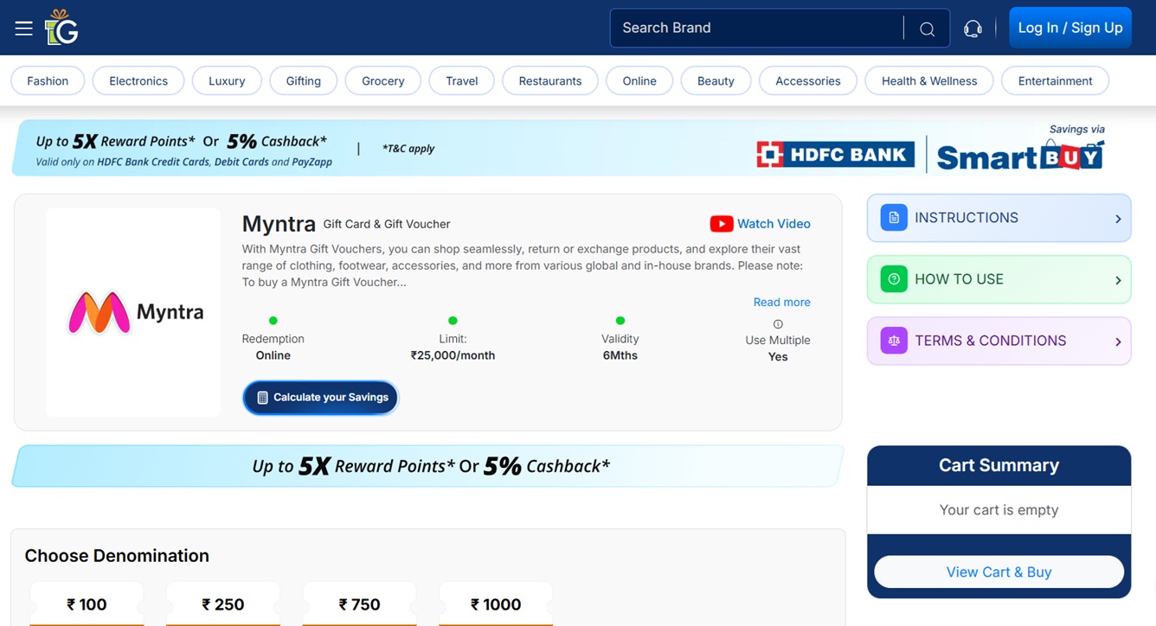Image resolution: width=1156 pixels, height=626 pixels.
Task: Click the calculator icon in Calculate your Savings
Action: coord(262,398)
